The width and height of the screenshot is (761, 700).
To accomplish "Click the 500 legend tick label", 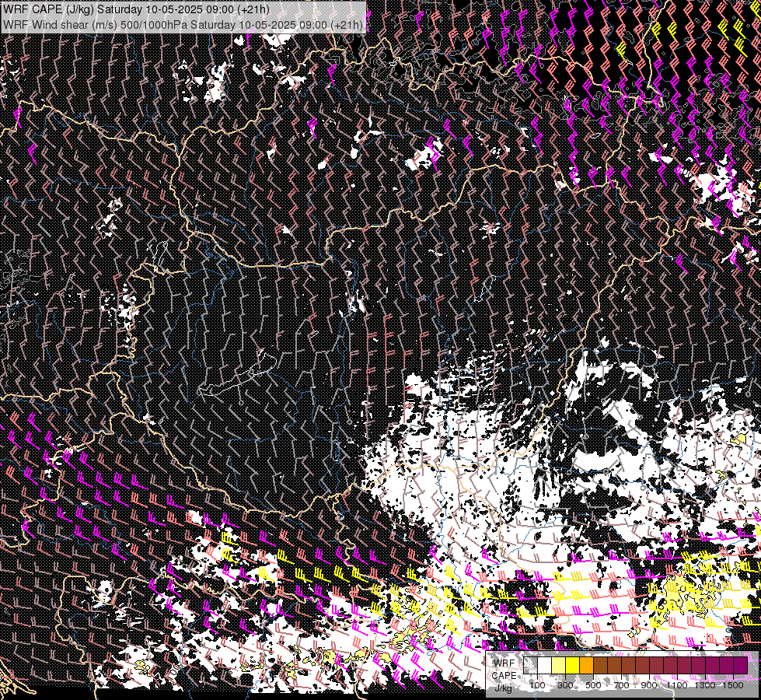I will (x=593, y=685).
